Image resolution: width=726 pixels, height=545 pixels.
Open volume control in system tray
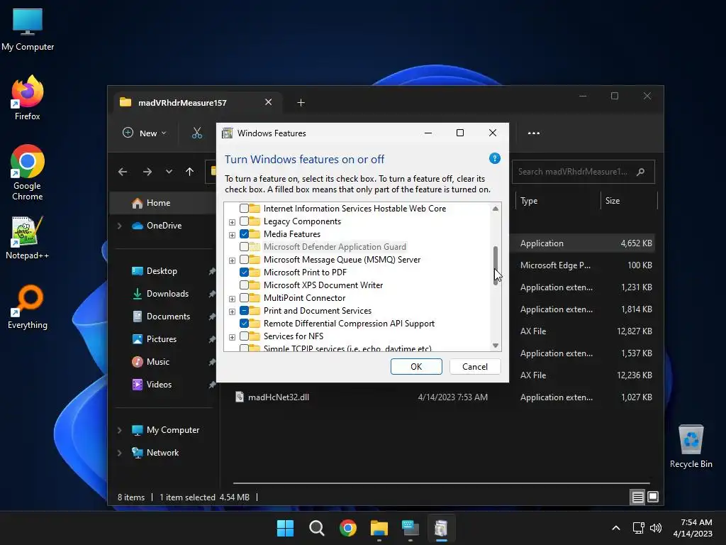[656, 528]
